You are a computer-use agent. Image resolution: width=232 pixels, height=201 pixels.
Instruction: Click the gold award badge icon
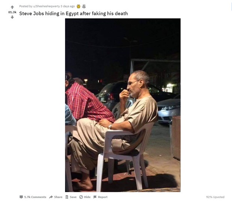pos(79,6)
